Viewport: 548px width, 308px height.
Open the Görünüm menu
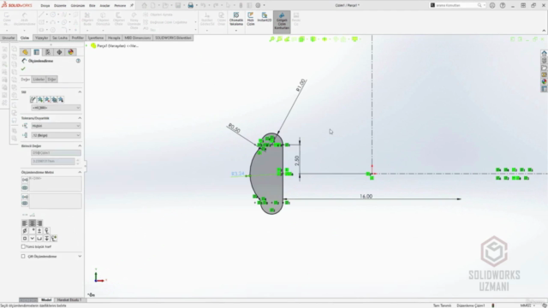(78, 6)
